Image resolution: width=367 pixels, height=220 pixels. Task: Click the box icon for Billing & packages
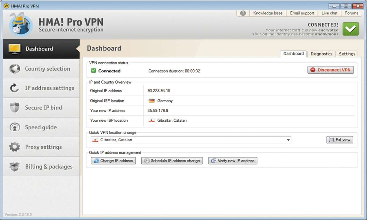click(x=15, y=167)
